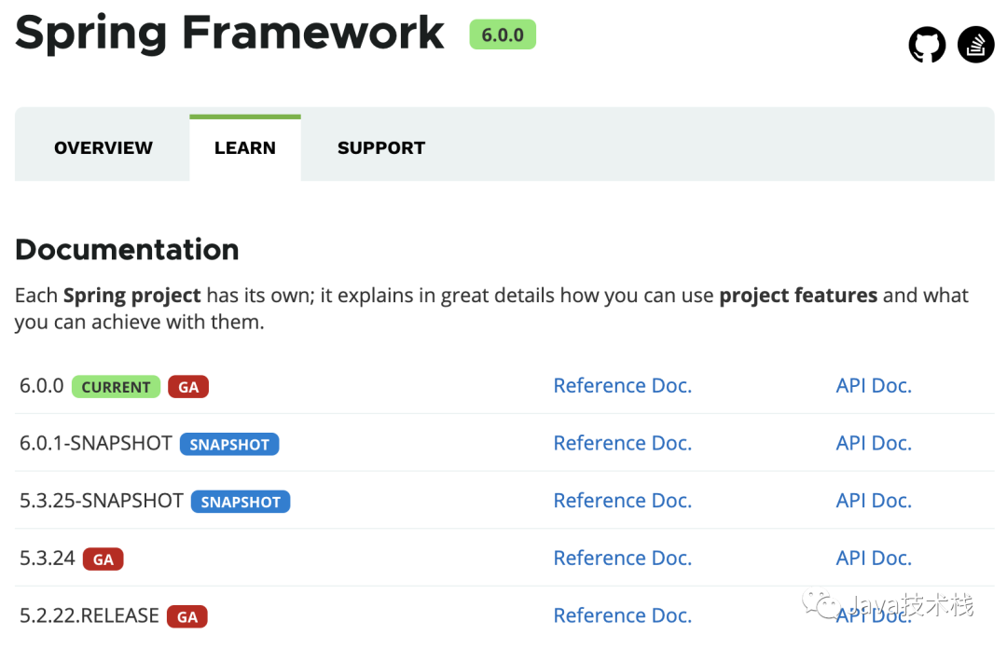The height and width of the screenshot is (649, 1007).
Task: Open the SUPPORT tab
Action: 381,147
